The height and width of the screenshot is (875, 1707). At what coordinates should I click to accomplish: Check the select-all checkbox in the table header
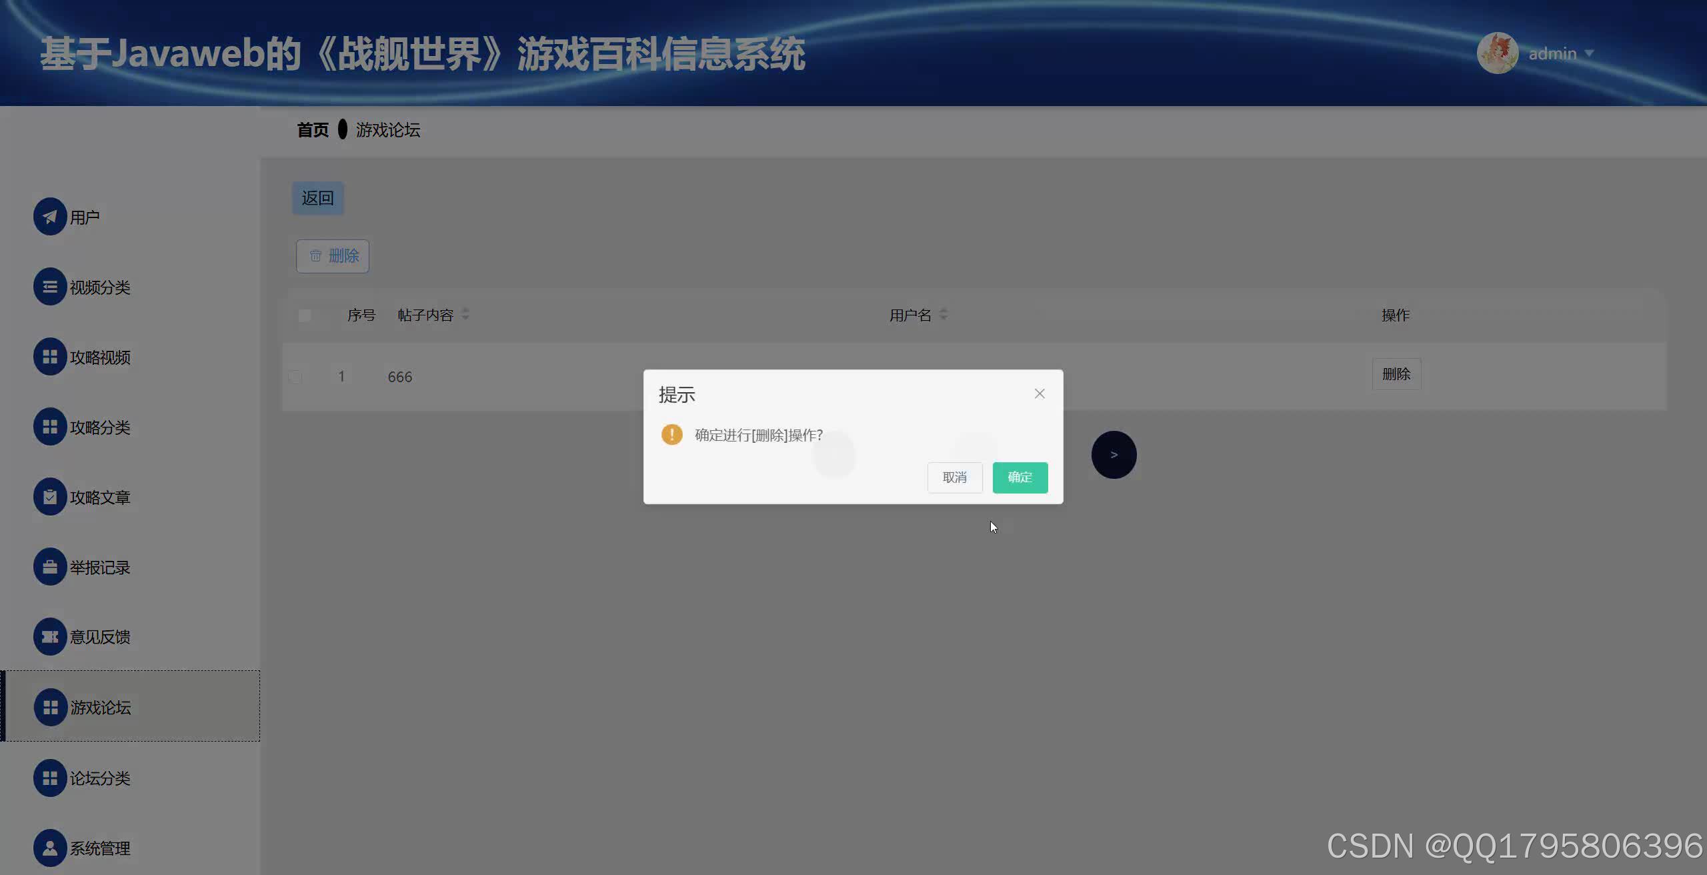click(x=305, y=314)
